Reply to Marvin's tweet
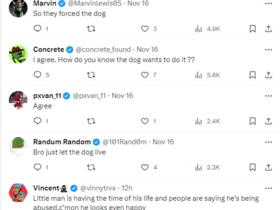Screen dimensions: 280x210 click(38, 29)
